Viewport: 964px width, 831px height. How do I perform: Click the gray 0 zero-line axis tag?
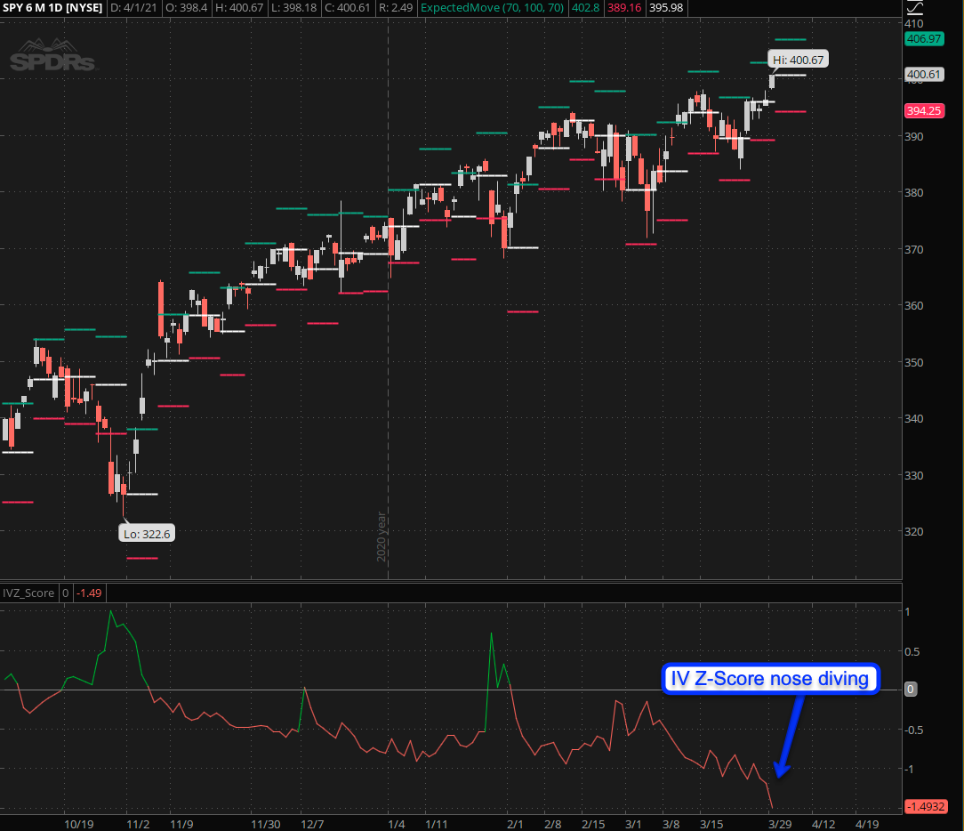910,690
